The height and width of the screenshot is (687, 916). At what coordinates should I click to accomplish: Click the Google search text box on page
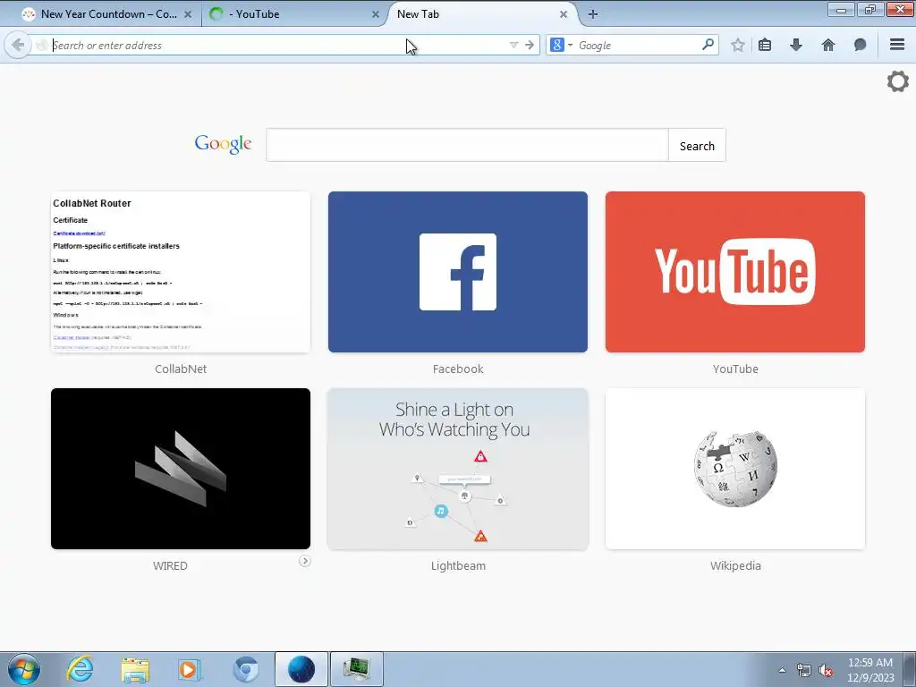click(467, 145)
